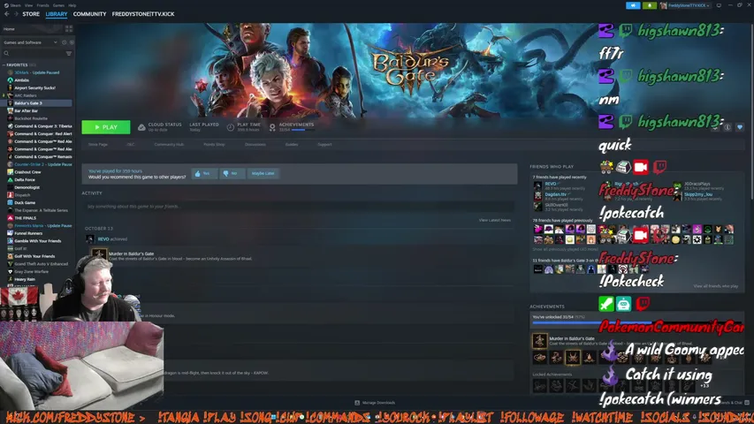This screenshot has height=424, width=754.
Task: Open the Store Page link
Action: [x=97, y=144]
